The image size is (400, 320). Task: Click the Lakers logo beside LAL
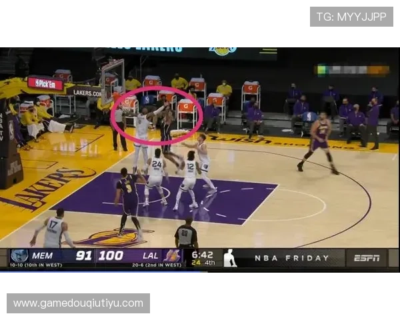172,255
